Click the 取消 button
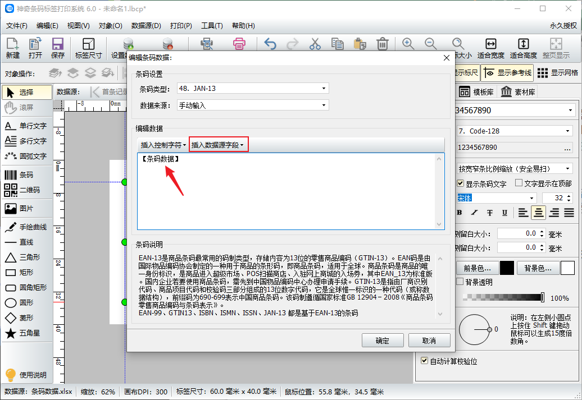Viewport: 582px width, 400px height. [x=429, y=341]
